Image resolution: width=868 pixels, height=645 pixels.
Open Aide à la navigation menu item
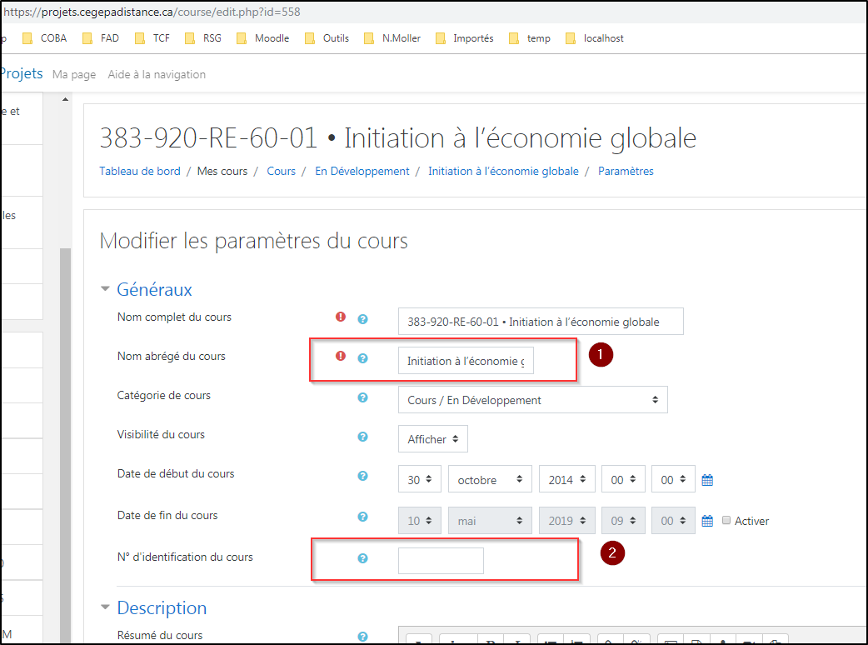click(x=157, y=74)
